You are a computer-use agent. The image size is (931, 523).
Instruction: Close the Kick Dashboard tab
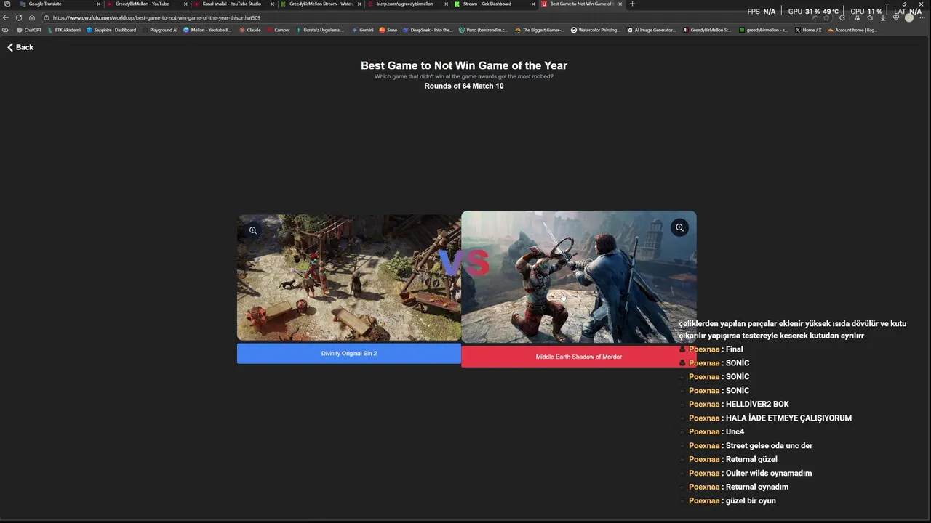(533, 4)
